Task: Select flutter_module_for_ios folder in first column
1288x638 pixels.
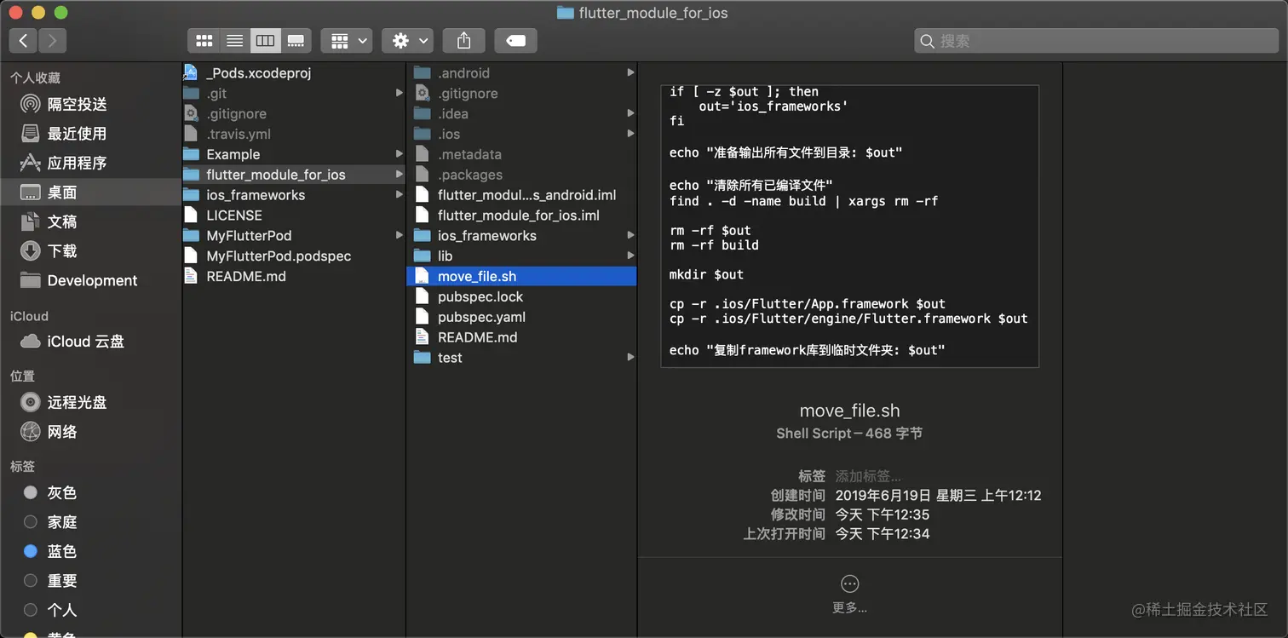Action: pyautogui.click(x=294, y=175)
